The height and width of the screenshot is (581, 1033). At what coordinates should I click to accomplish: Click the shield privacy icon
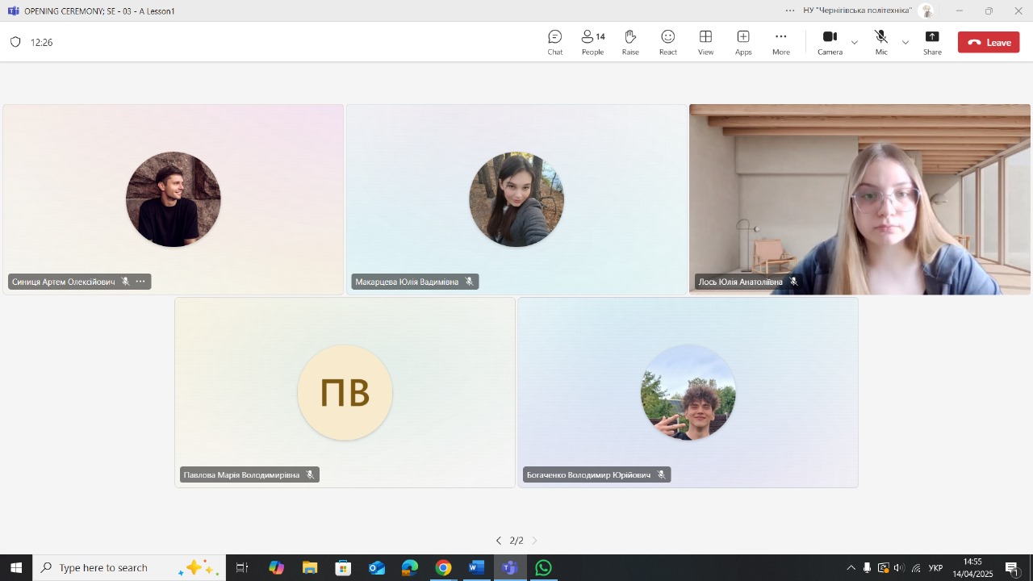[x=15, y=42]
